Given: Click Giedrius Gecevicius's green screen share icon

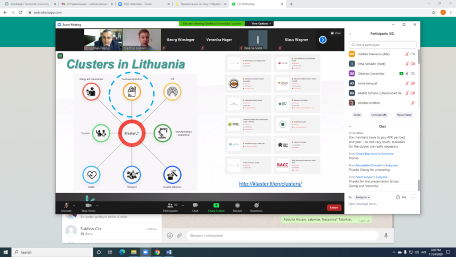Looking at the screenshot, I should pyautogui.click(x=401, y=74).
